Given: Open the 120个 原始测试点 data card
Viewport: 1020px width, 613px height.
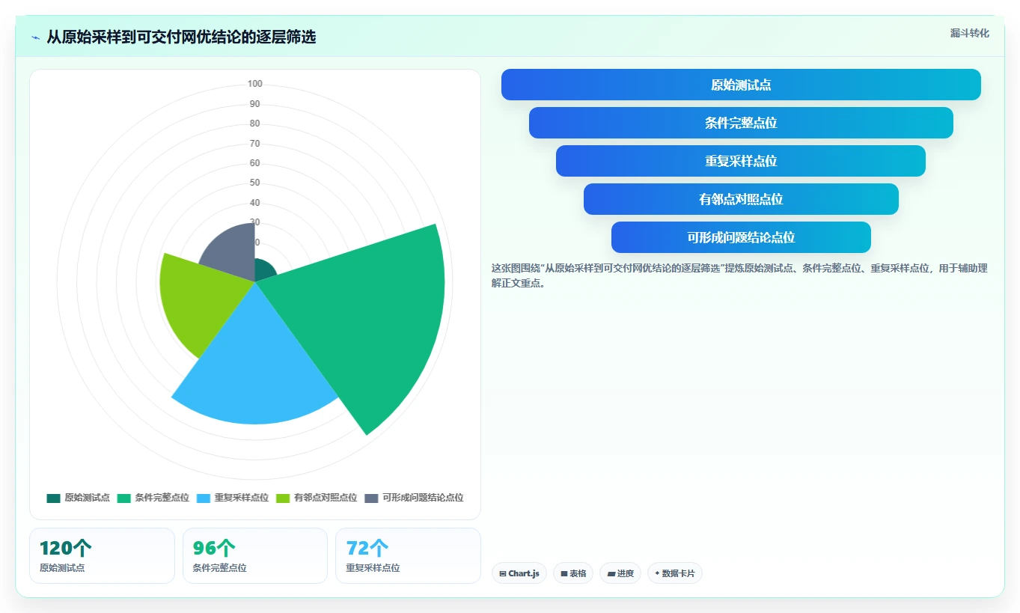Looking at the screenshot, I should click(102, 555).
